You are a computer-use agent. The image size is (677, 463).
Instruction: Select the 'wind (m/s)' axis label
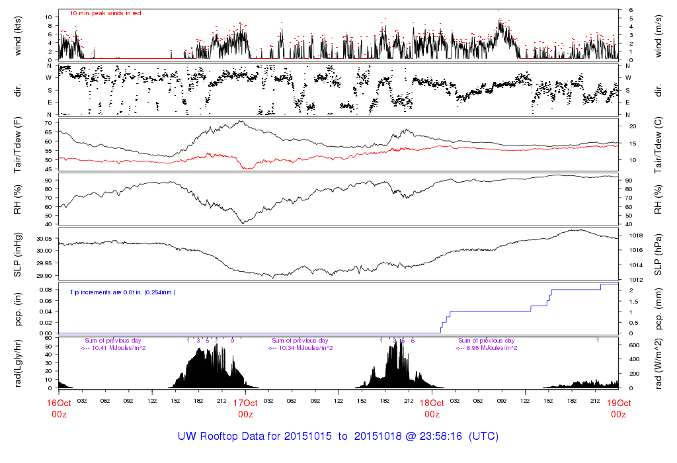click(x=658, y=36)
